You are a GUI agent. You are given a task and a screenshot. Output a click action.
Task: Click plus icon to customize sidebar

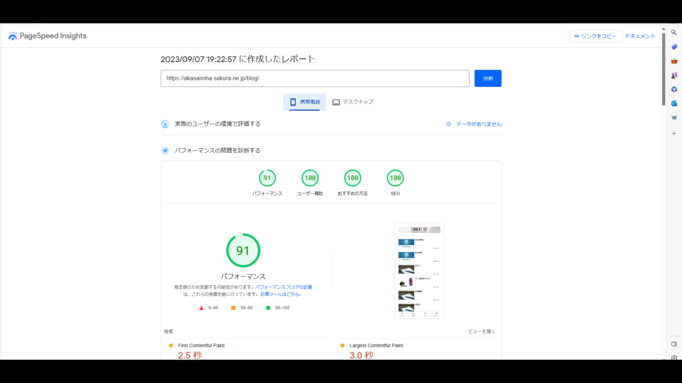point(674,133)
